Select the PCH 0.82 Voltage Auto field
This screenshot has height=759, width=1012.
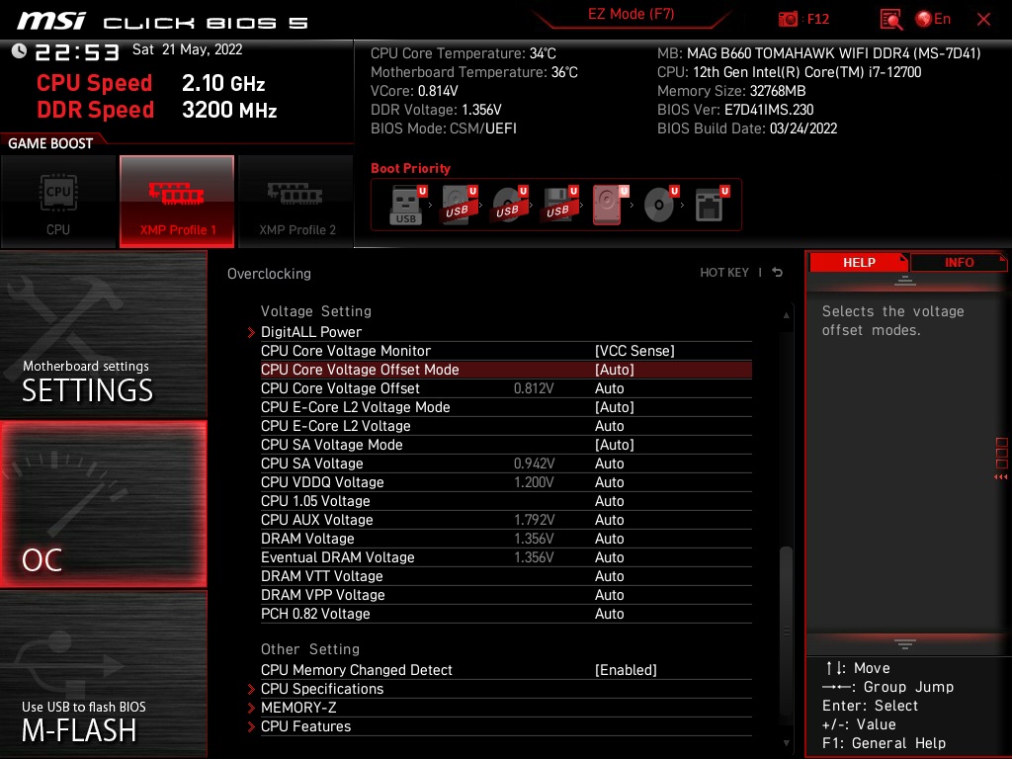point(609,614)
